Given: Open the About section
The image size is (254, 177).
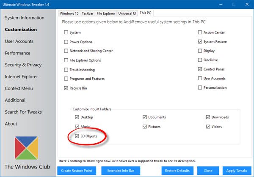Looking at the screenshot, I should [11, 124].
